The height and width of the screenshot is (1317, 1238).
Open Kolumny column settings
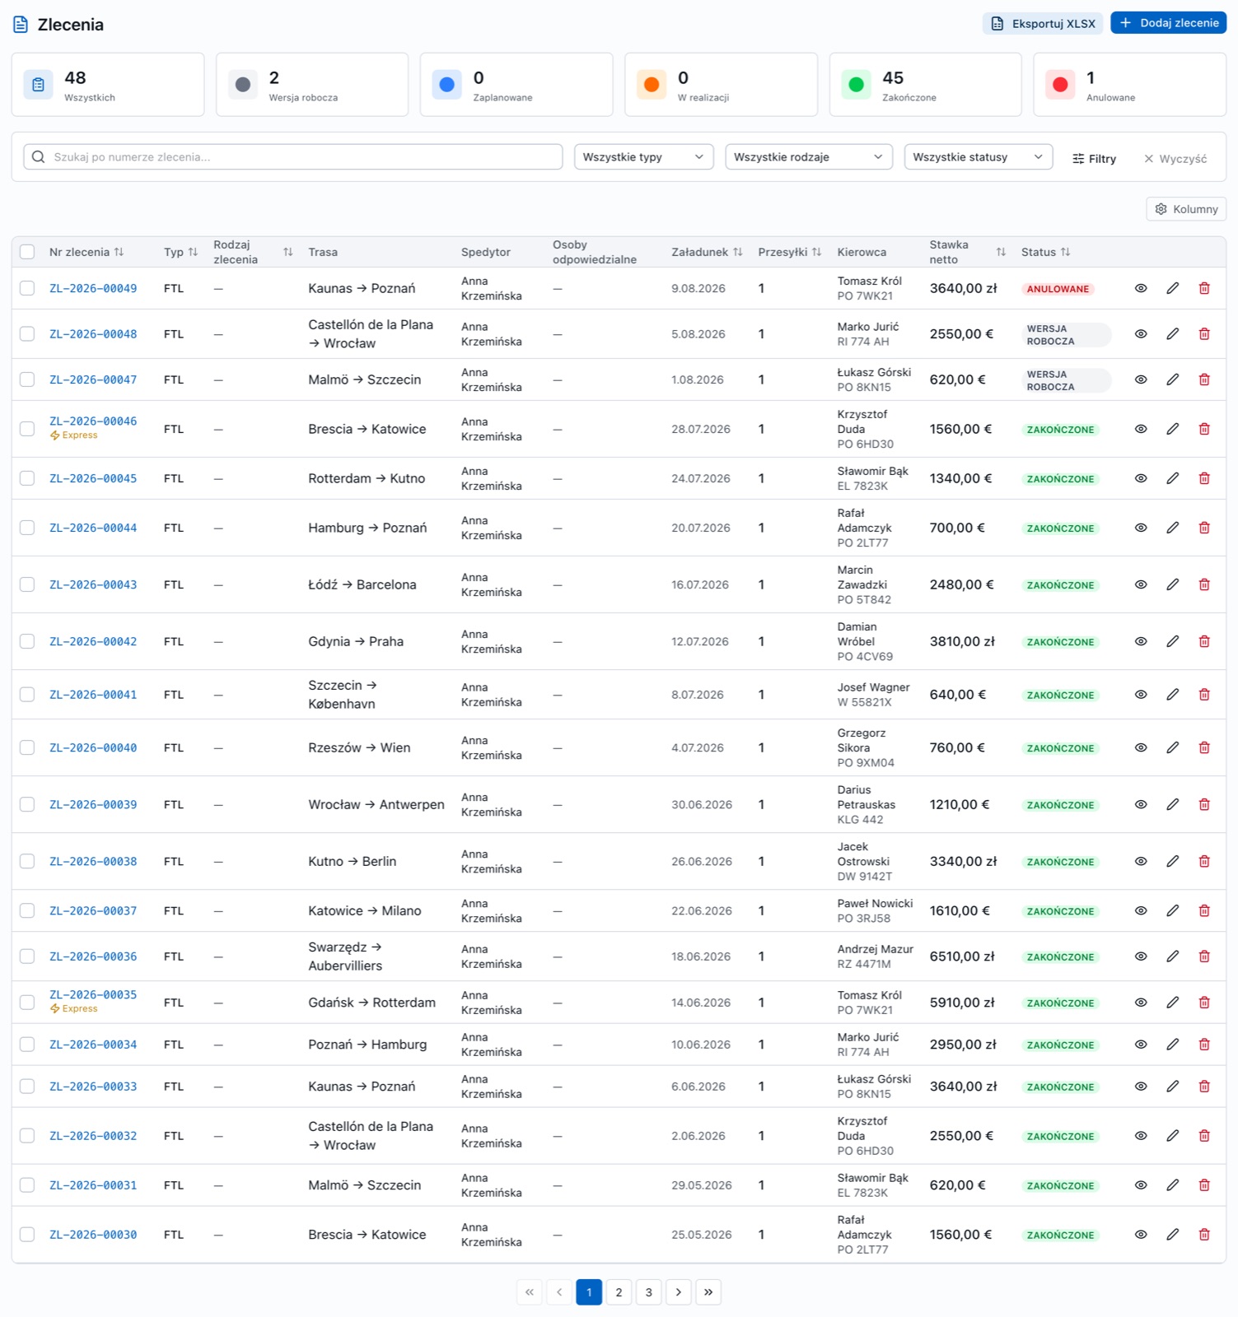[1186, 209]
